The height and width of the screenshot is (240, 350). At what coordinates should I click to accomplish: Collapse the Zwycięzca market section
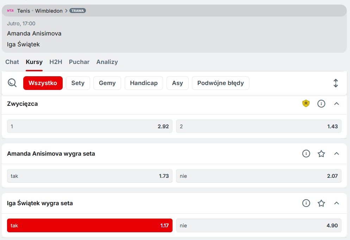337,104
